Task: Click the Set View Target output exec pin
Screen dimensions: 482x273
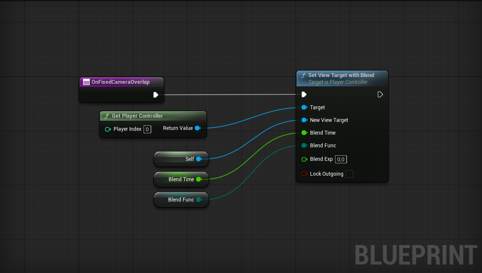Action: click(x=380, y=94)
